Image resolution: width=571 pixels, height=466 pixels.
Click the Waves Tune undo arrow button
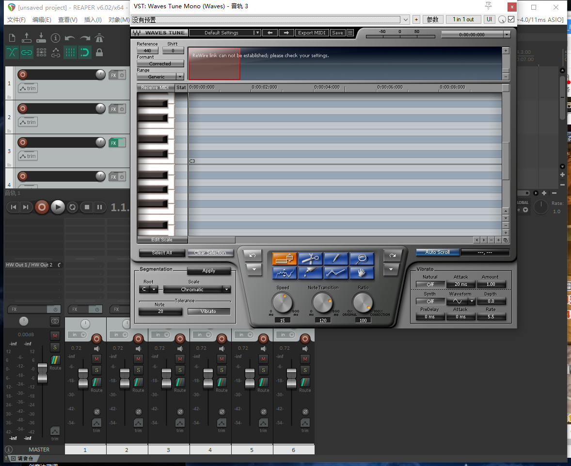(253, 256)
